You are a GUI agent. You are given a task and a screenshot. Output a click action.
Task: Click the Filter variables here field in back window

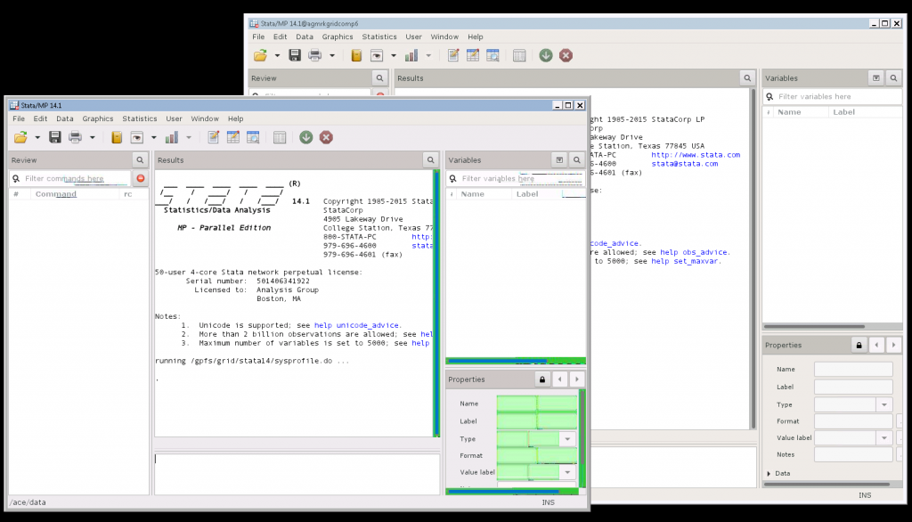(x=834, y=96)
